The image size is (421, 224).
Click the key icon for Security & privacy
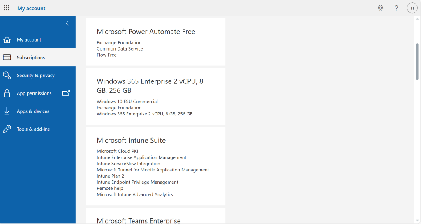click(7, 75)
